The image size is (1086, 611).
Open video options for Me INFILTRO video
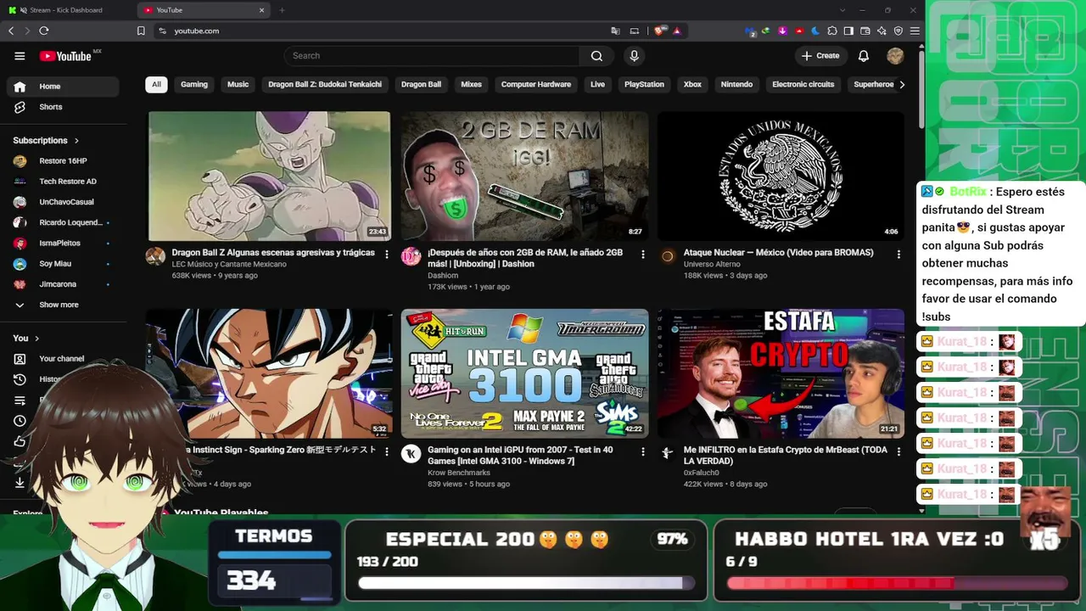pyautogui.click(x=899, y=451)
